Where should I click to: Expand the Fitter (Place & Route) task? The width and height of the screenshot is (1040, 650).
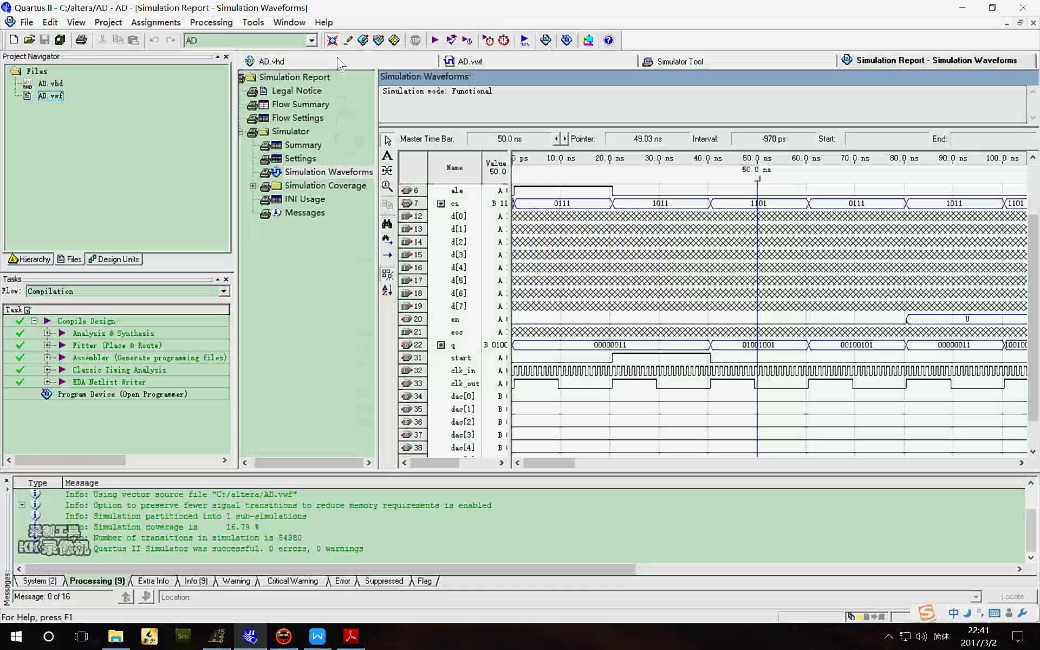coord(47,345)
